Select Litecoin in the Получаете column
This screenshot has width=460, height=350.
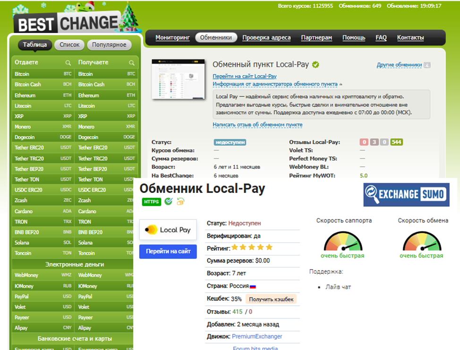[x=106, y=106]
